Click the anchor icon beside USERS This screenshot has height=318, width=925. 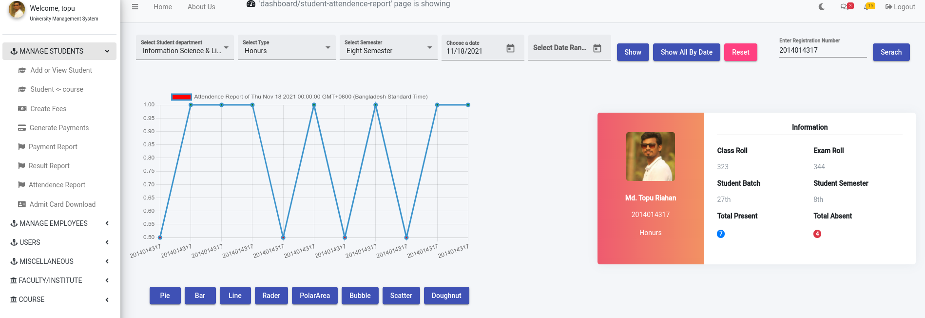[x=14, y=242]
